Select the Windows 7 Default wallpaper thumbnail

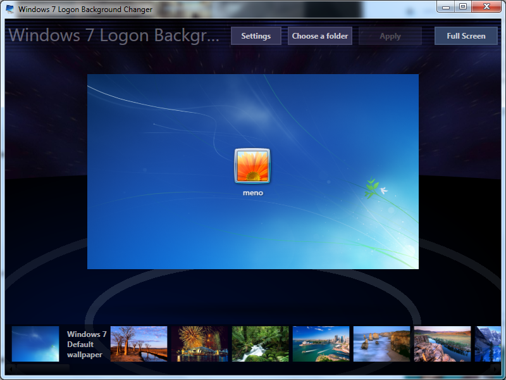coord(35,343)
